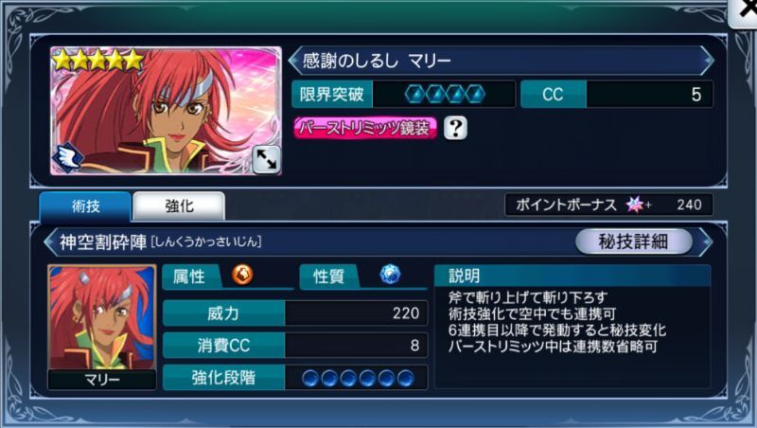Click the point bonus star icon

tap(635, 205)
